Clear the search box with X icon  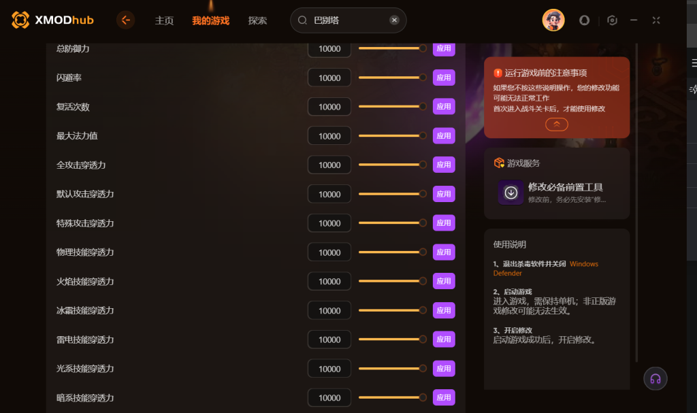(394, 20)
